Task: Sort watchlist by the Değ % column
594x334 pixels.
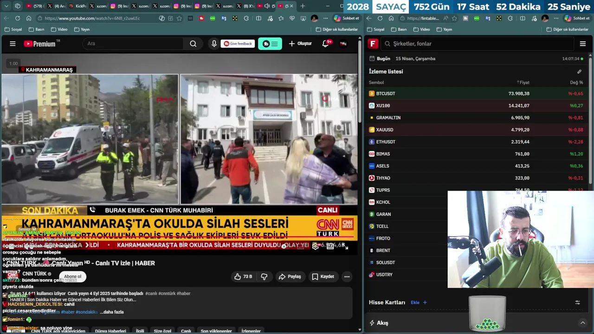Action: 576,83
